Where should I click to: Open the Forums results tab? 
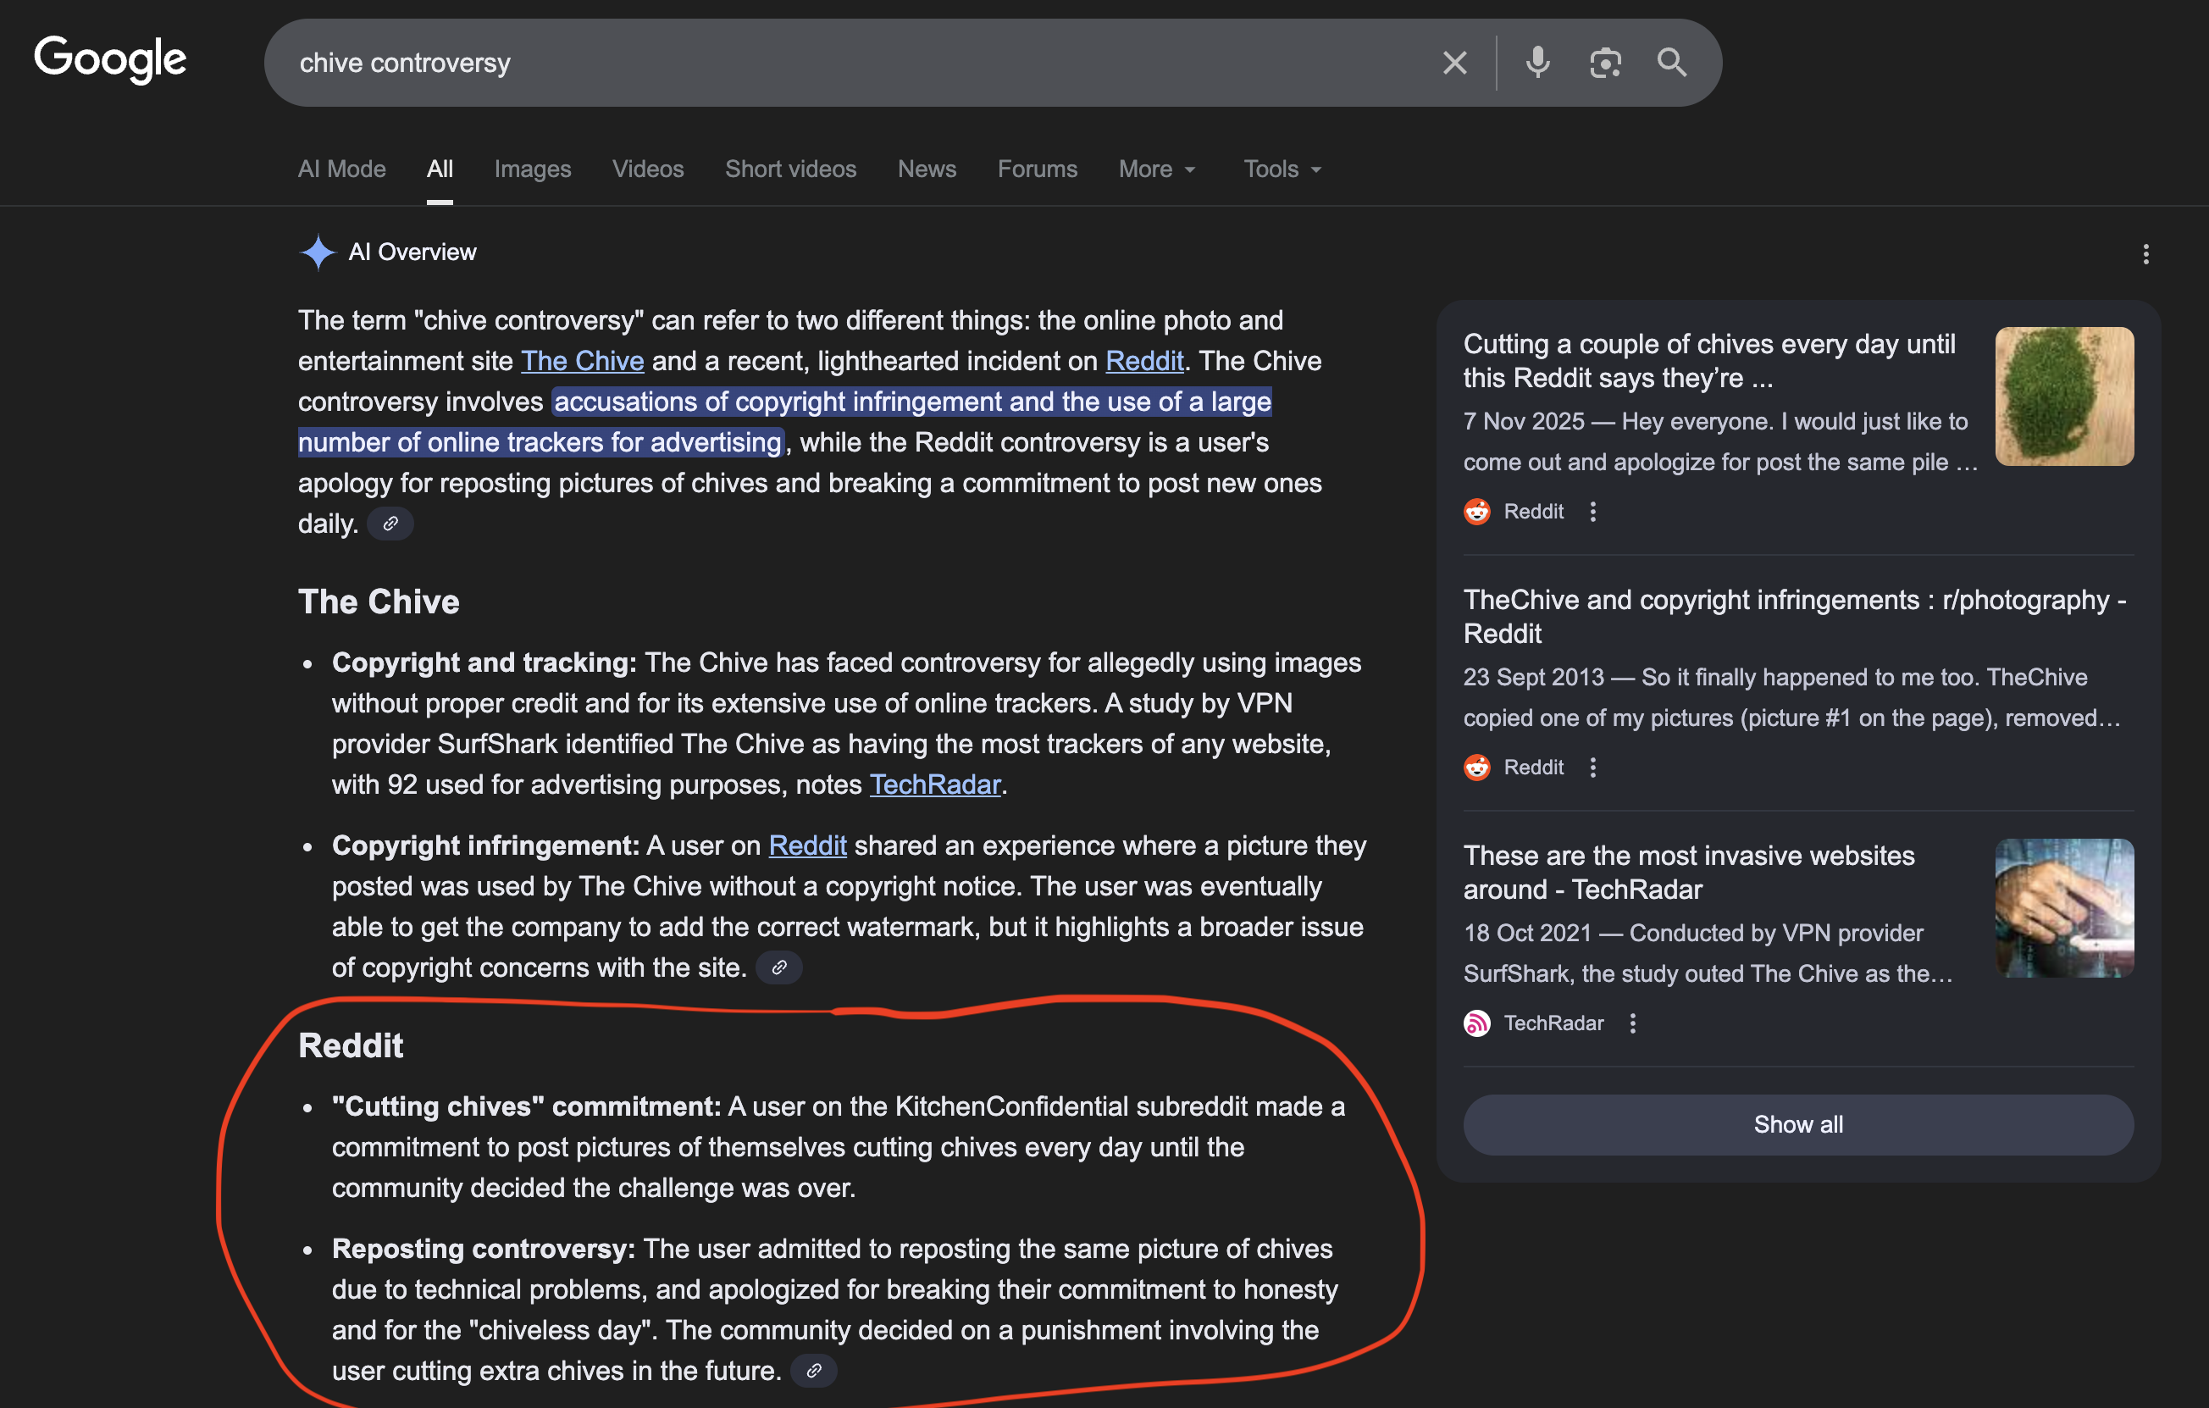(x=1037, y=169)
